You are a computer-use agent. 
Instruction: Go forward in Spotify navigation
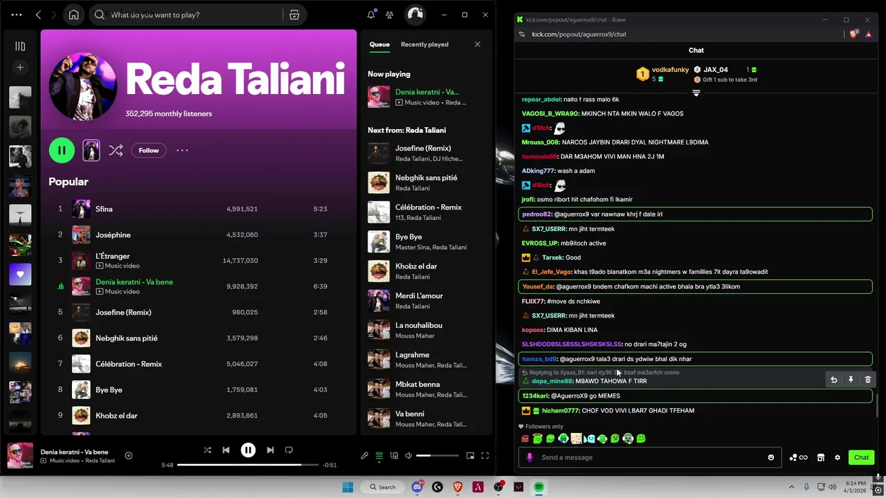point(54,15)
